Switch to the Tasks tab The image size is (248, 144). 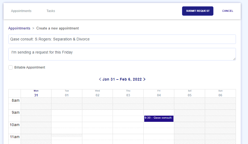pos(51,11)
